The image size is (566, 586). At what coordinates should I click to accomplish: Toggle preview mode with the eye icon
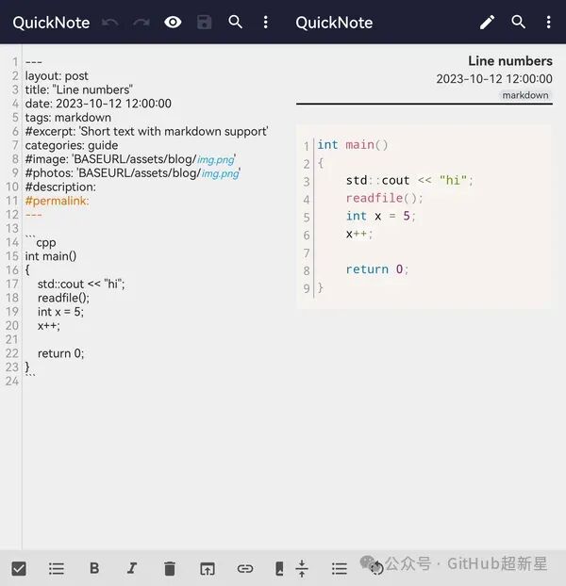[x=173, y=23]
